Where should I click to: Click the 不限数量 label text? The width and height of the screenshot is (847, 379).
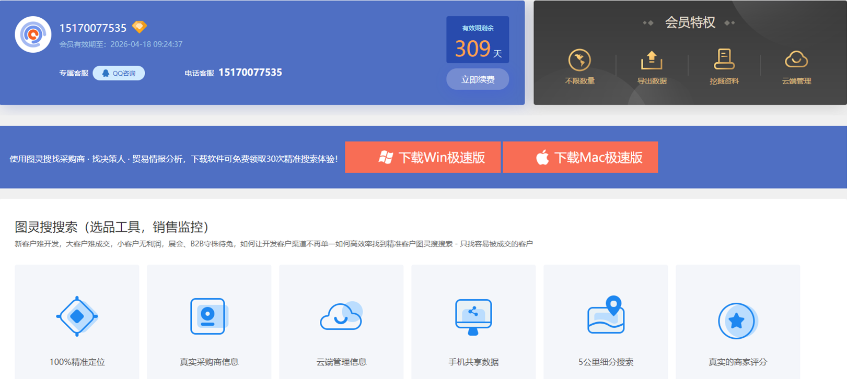pyautogui.click(x=579, y=81)
